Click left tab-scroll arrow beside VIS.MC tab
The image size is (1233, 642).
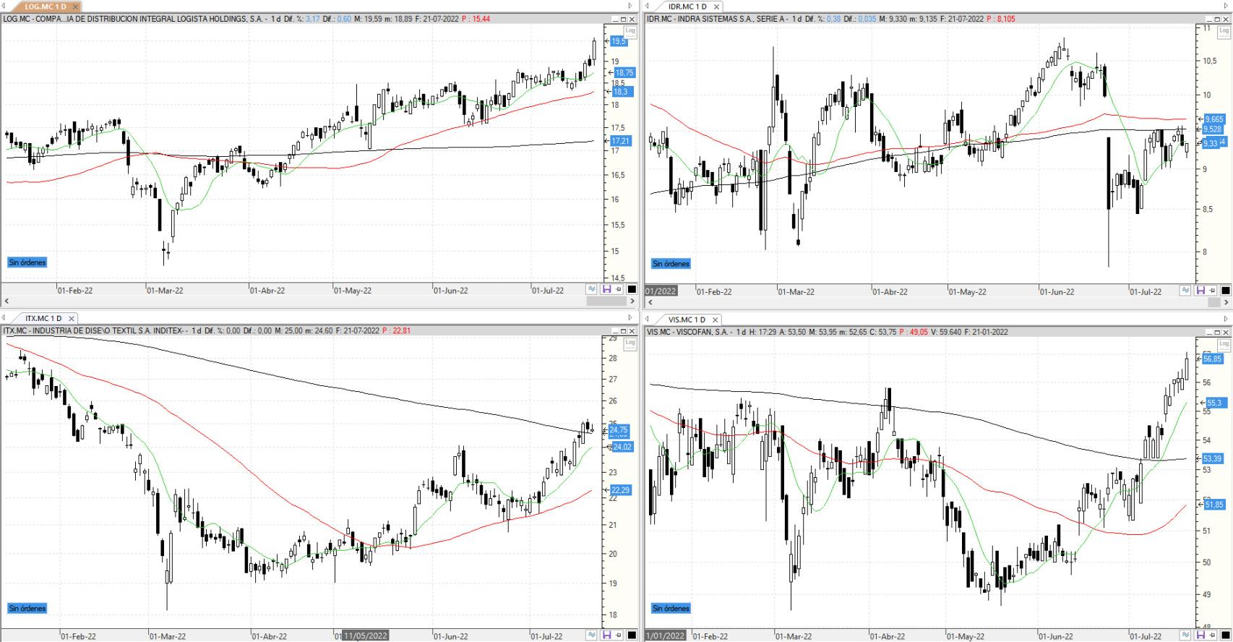tap(648, 319)
